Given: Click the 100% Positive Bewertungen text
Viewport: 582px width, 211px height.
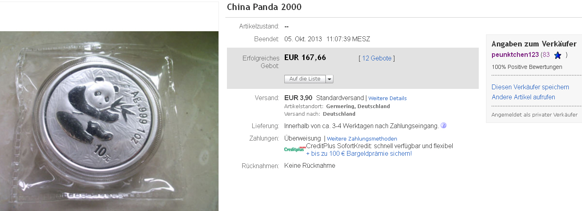Looking at the screenshot, I should pos(527,67).
